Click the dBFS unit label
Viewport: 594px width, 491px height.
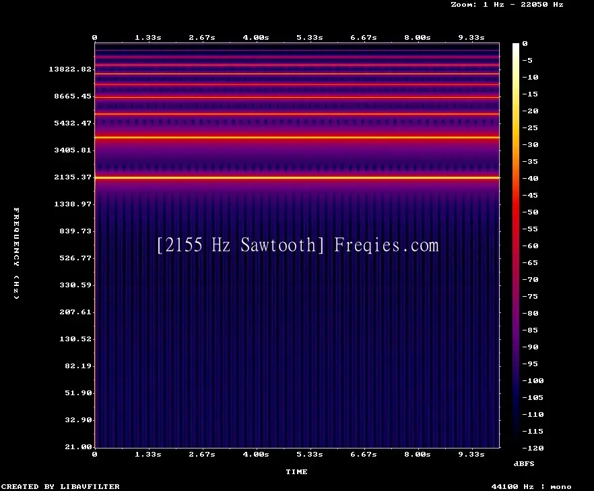[x=524, y=463]
